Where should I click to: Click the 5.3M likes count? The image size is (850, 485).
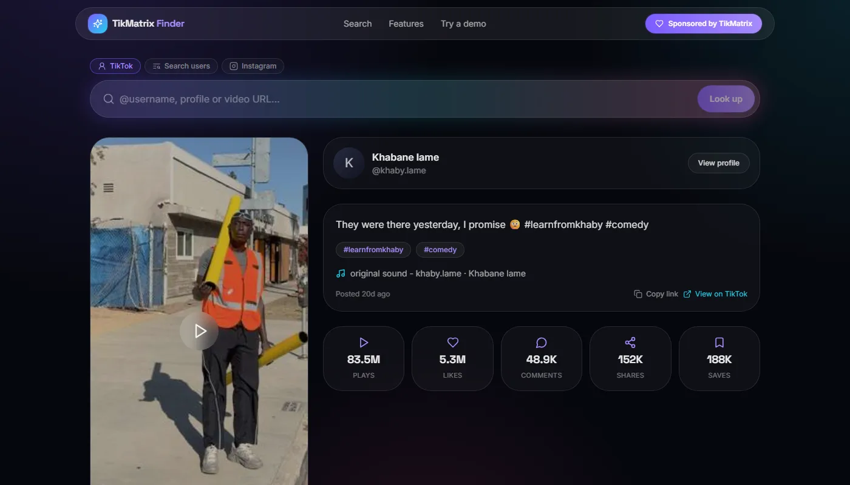click(453, 360)
